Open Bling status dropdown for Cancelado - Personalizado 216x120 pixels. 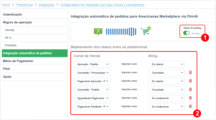coord(167,73)
